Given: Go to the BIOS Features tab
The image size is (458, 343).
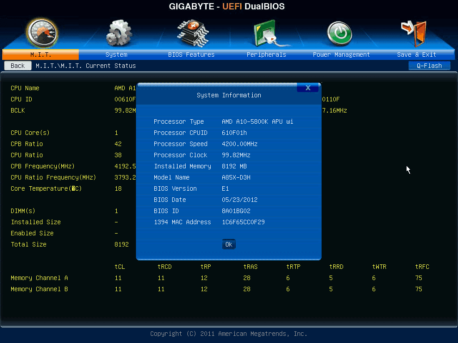Looking at the screenshot, I should coord(191,54).
